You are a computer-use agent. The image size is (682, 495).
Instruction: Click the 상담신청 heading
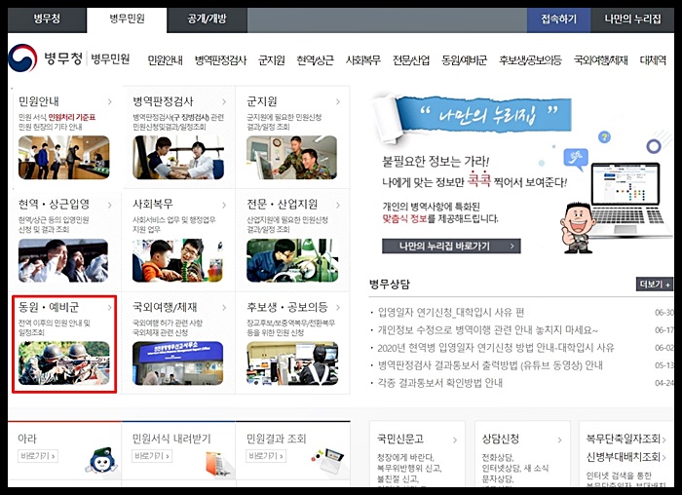500,439
